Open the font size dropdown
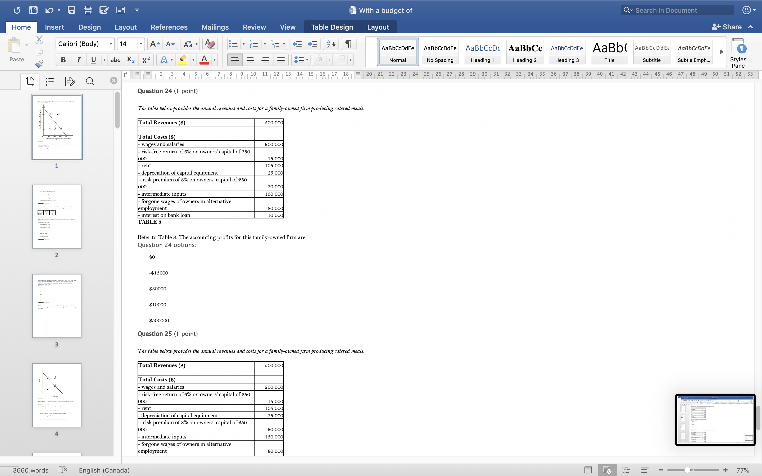This screenshot has height=476, width=762. click(141, 44)
